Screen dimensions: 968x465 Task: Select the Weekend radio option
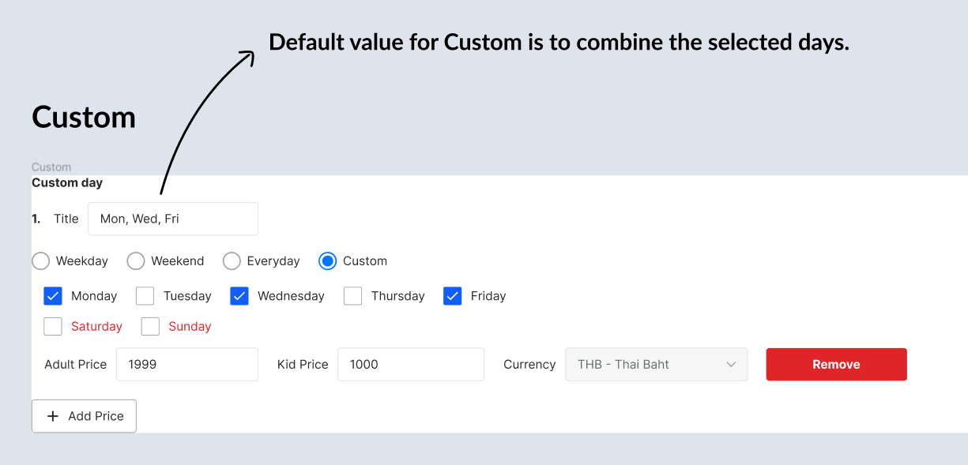(136, 261)
